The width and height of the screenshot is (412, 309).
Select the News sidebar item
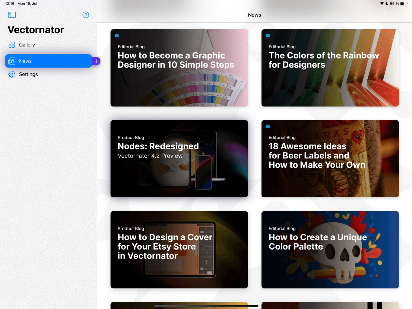point(49,61)
